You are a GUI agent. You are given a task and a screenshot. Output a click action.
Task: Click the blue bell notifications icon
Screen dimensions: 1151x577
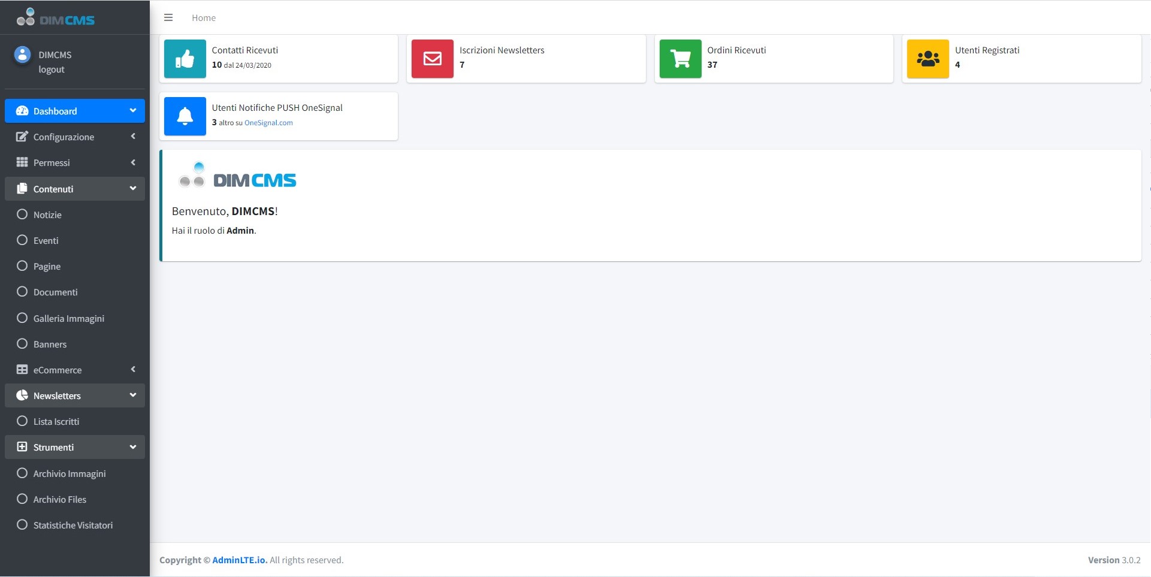185,116
